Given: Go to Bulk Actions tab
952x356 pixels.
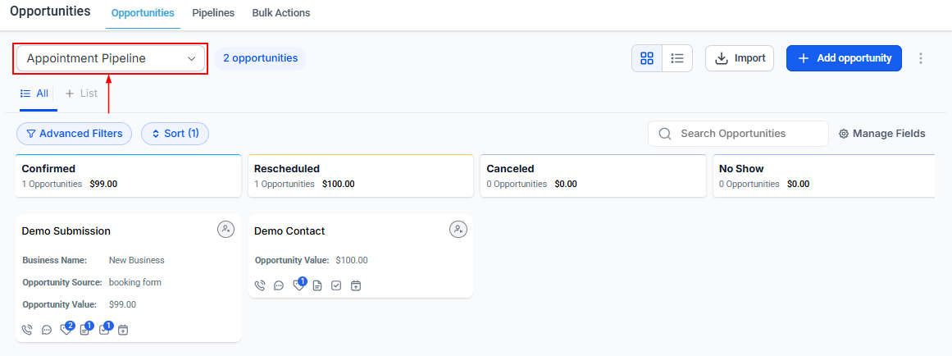Looking at the screenshot, I should 281,13.
